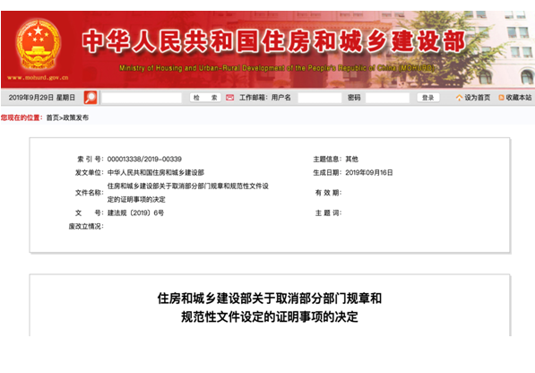535x373 pixels.
Task: Click the 索引号 label
Action: click(x=91, y=159)
